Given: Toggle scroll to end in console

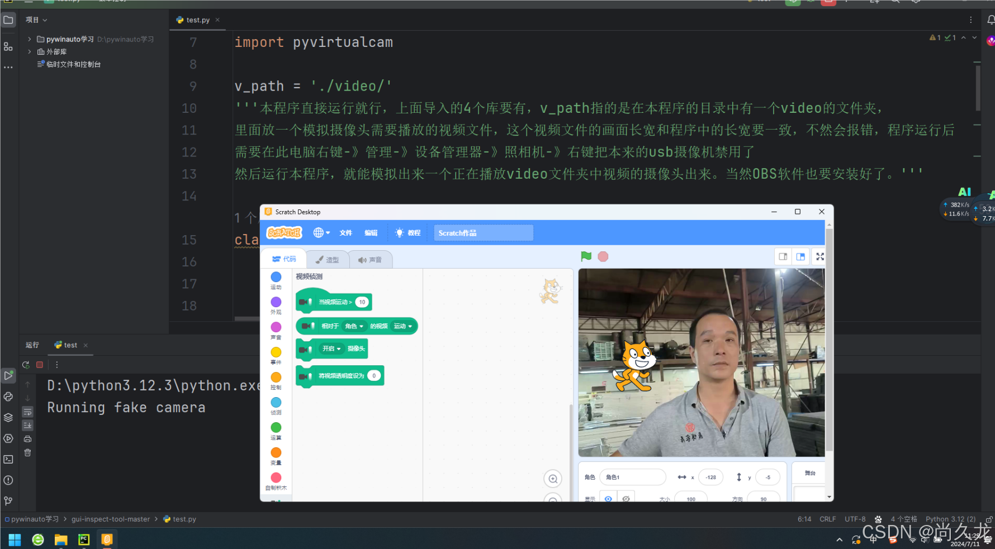Looking at the screenshot, I should coord(27,425).
